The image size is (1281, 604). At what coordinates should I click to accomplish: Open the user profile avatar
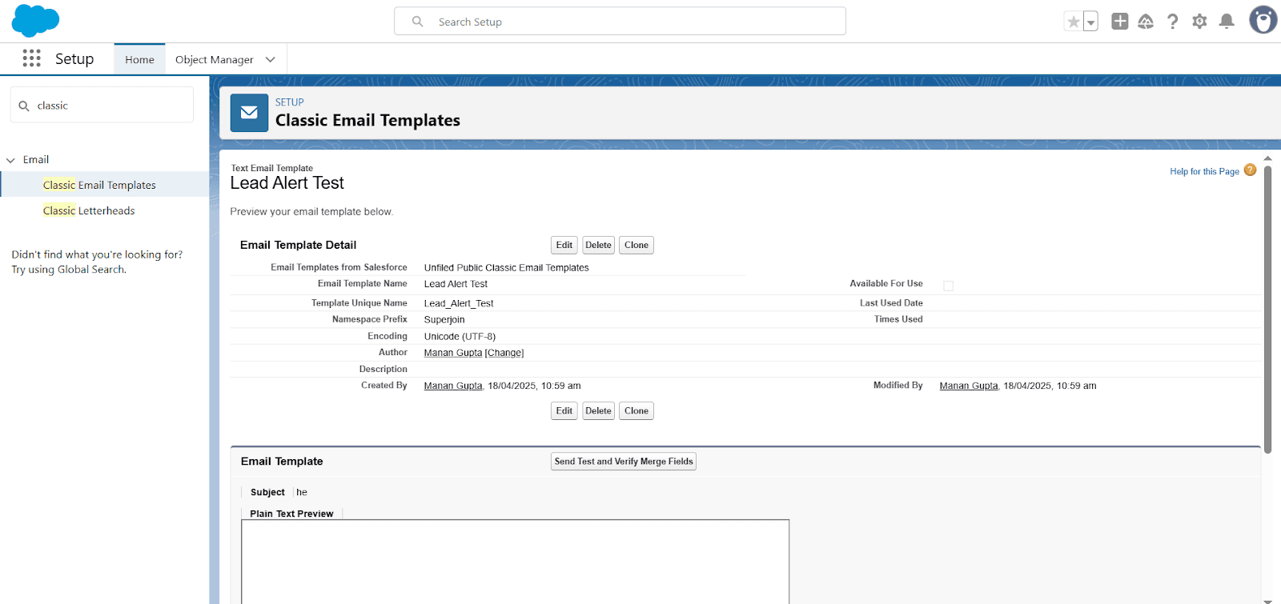pos(1263,20)
